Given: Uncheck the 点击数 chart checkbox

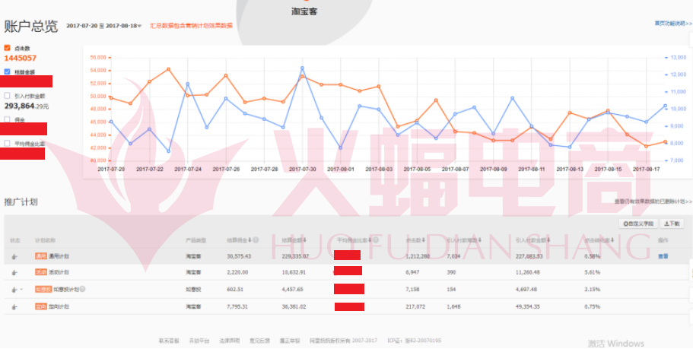Looking at the screenshot, I should (7, 48).
